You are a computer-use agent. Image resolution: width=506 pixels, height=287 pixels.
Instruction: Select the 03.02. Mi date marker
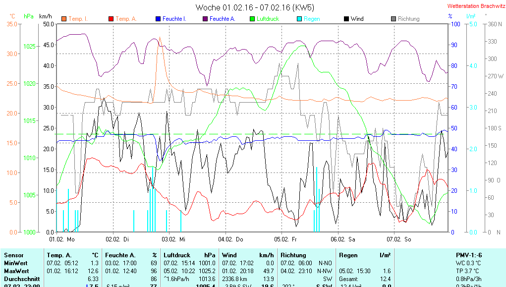(175, 239)
